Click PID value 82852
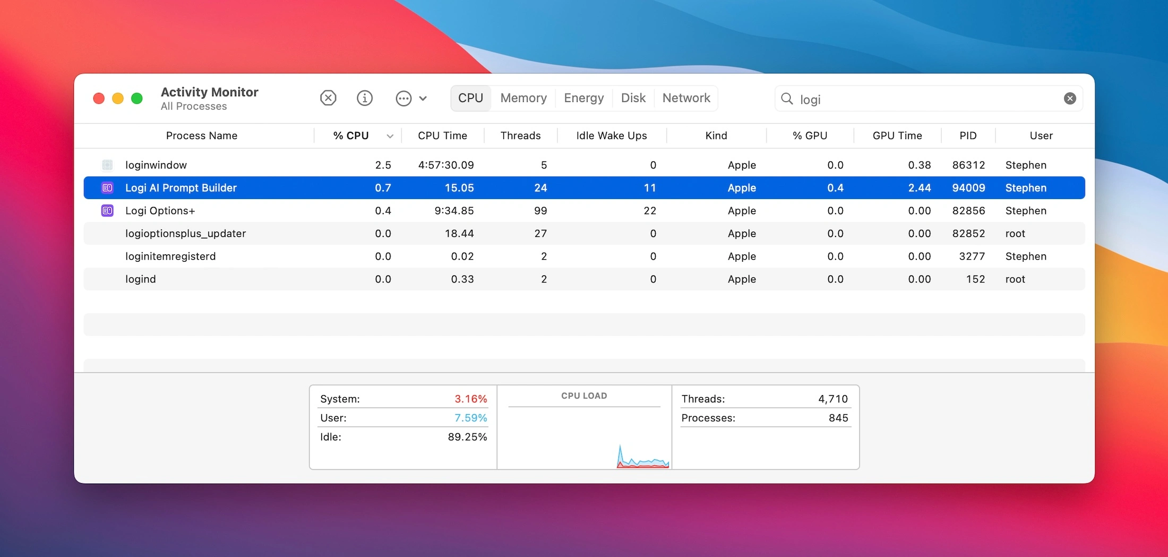This screenshot has width=1168, height=557. [x=968, y=234]
